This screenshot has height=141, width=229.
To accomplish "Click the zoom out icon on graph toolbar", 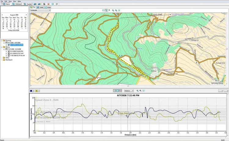I will tap(140, 91).
